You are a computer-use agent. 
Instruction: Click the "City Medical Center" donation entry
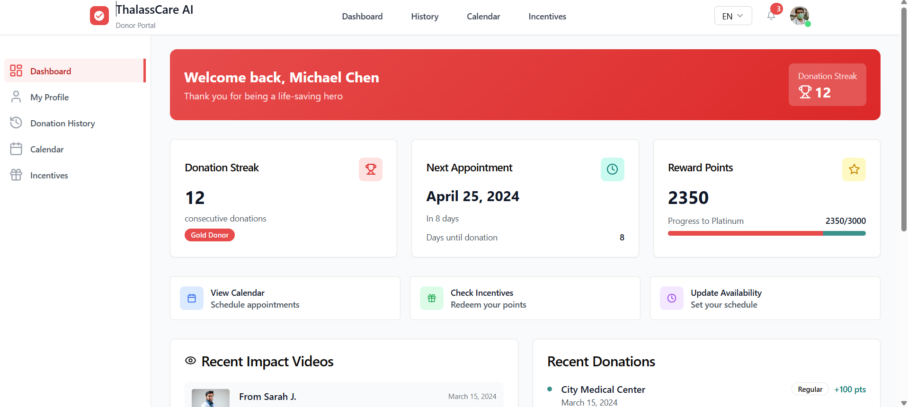(603, 389)
